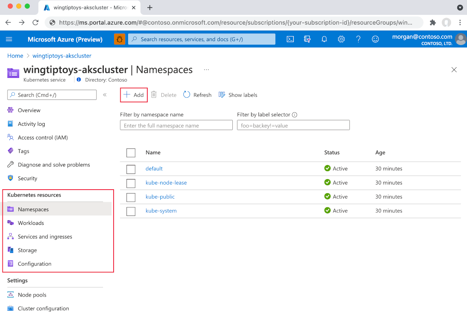Open the portal hamburger menu
The image size is (467, 315).
point(9,39)
